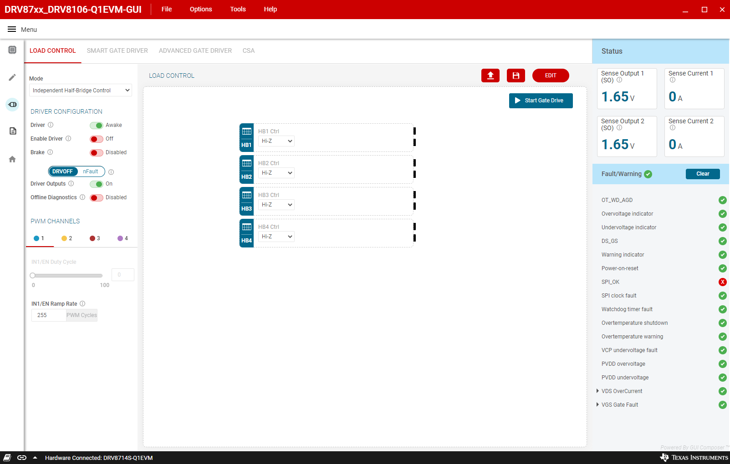Expand the VDS OverCurrent fault group
Screen dimensions: 730x464
[x=597, y=391]
